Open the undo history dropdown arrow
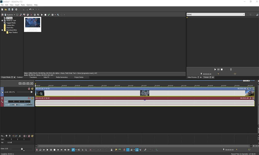This screenshot has width=259, height=155. click(33, 9)
